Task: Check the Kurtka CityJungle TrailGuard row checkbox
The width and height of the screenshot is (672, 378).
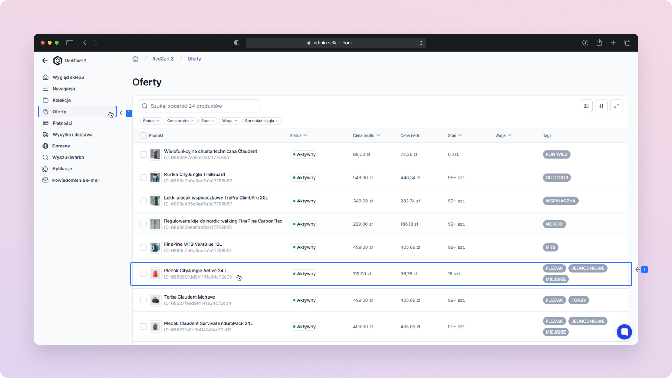Action: pos(143,177)
